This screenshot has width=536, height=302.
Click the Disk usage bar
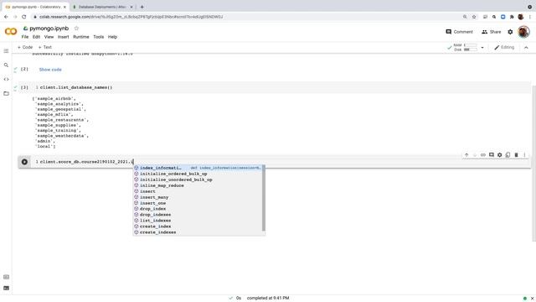(x=470, y=49)
